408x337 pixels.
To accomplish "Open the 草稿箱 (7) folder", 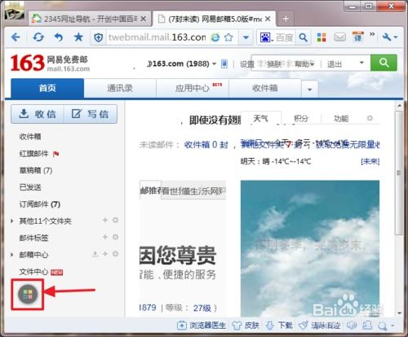I will (x=36, y=170).
